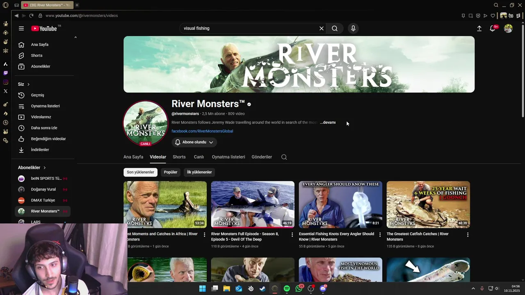Clear the search box with the X
Image resolution: width=525 pixels, height=295 pixels.
(x=322, y=28)
